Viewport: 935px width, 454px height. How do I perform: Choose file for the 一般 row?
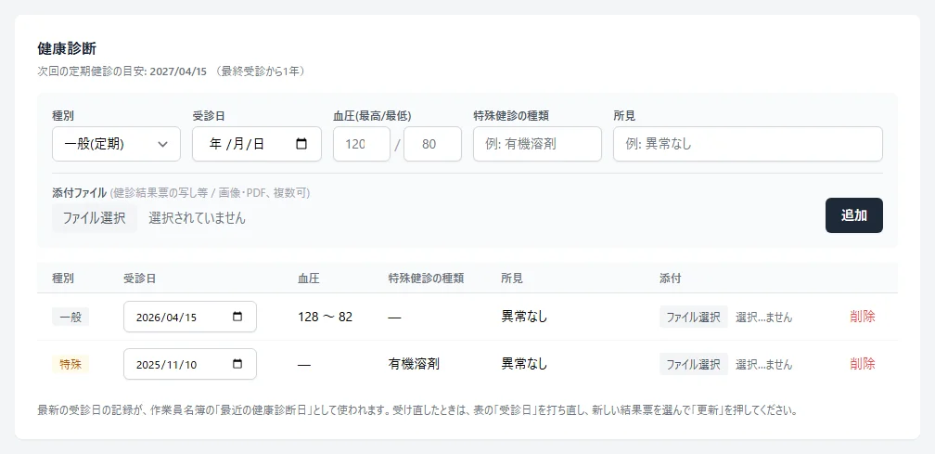pos(693,317)
